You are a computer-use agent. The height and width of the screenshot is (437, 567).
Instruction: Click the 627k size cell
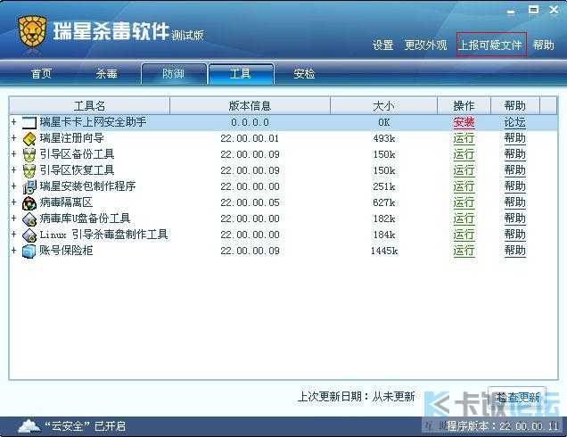(384, 202)
